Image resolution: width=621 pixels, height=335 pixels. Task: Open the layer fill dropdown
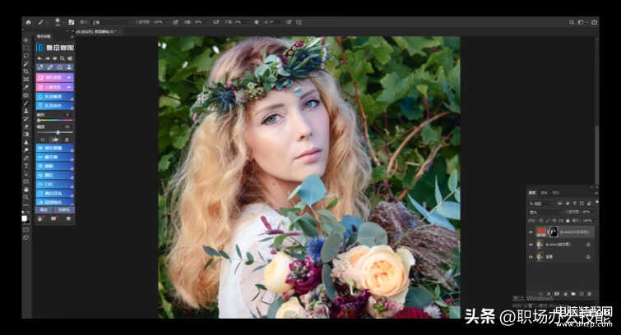pyautogui.click(x=587, y=221)
